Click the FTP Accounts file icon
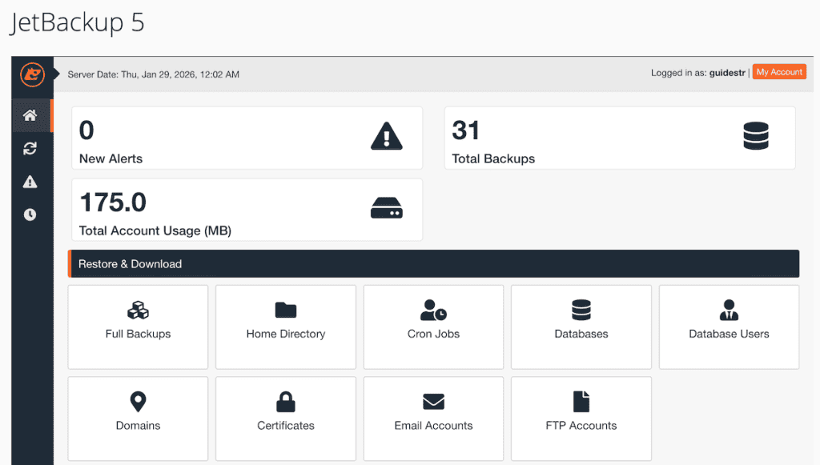This screenshot has height=465, width=820. (x=581, y=402)
